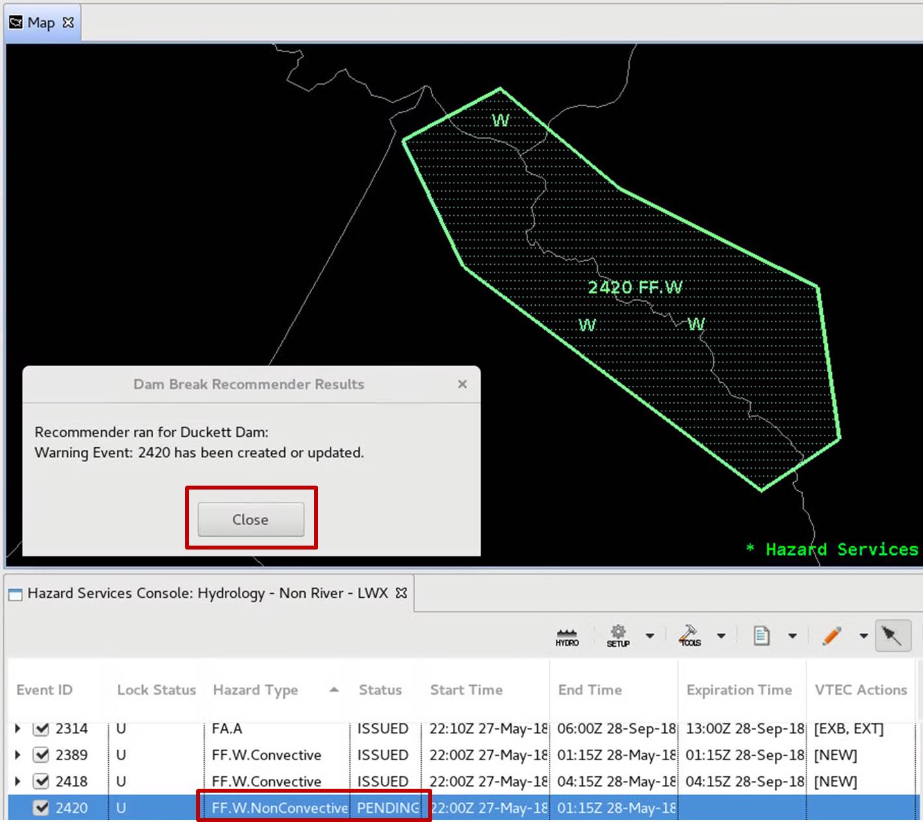923x822 pixels.
Task: Open the dropdown beside pencil icon
Action: click(x=863, y=636)
